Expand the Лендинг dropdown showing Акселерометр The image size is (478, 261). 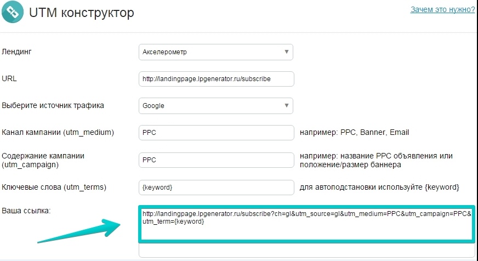coord(216,52)
